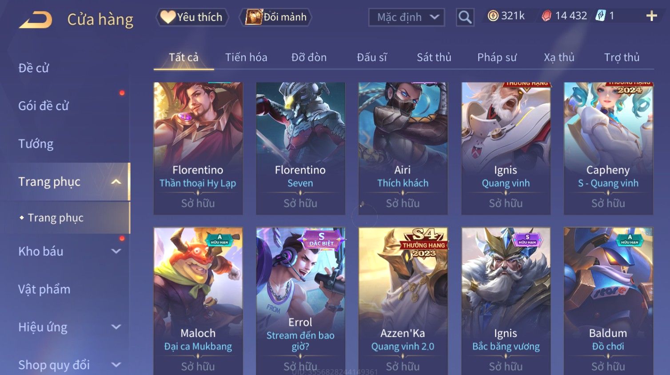670x375 pixels.
Task: Open the Erol Stream đến bao giờ skin
Action: [300, 301]
